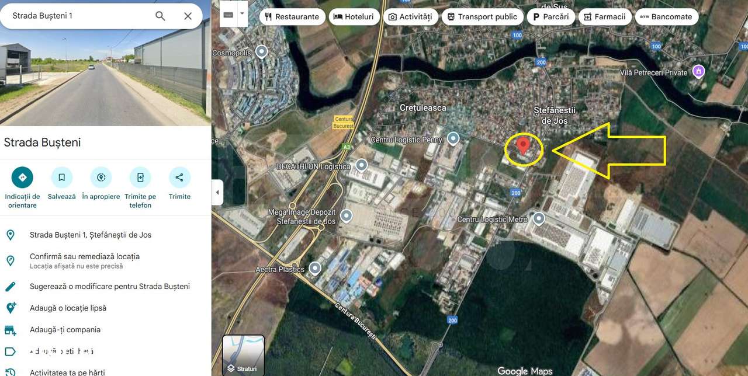The image size is (748, 376).
Task: Select the Activități filter chip
Action: (410, 17)
